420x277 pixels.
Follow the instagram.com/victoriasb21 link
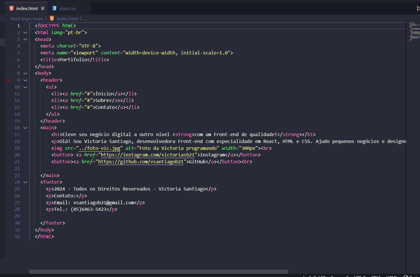tap(148, 155)
